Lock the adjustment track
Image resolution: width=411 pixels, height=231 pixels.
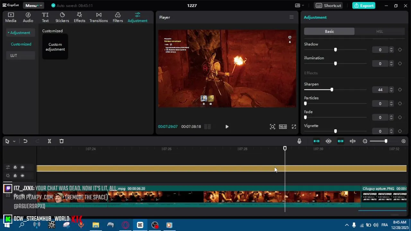15,167
